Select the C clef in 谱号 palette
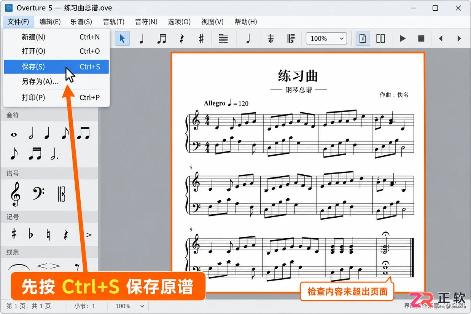This screenshot has width=471, height=314. (x=62, y=194)
